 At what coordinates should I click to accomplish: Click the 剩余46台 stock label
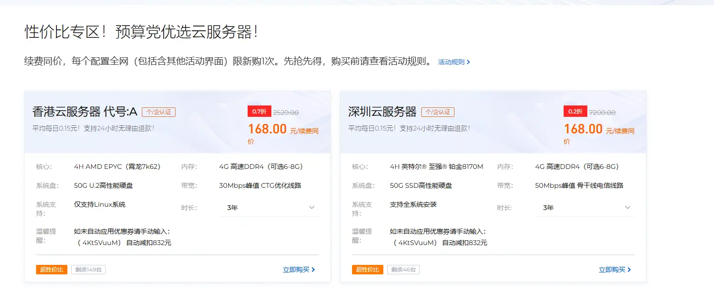pyautogui.click(x=403, y=270)
